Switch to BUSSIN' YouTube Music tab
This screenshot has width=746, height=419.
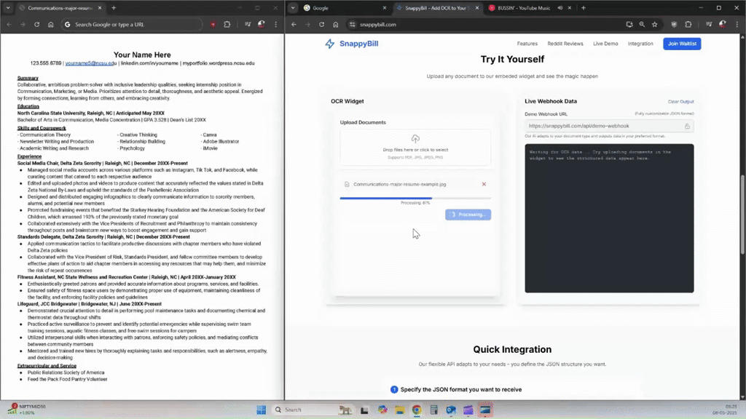click(x=523, y=8)
